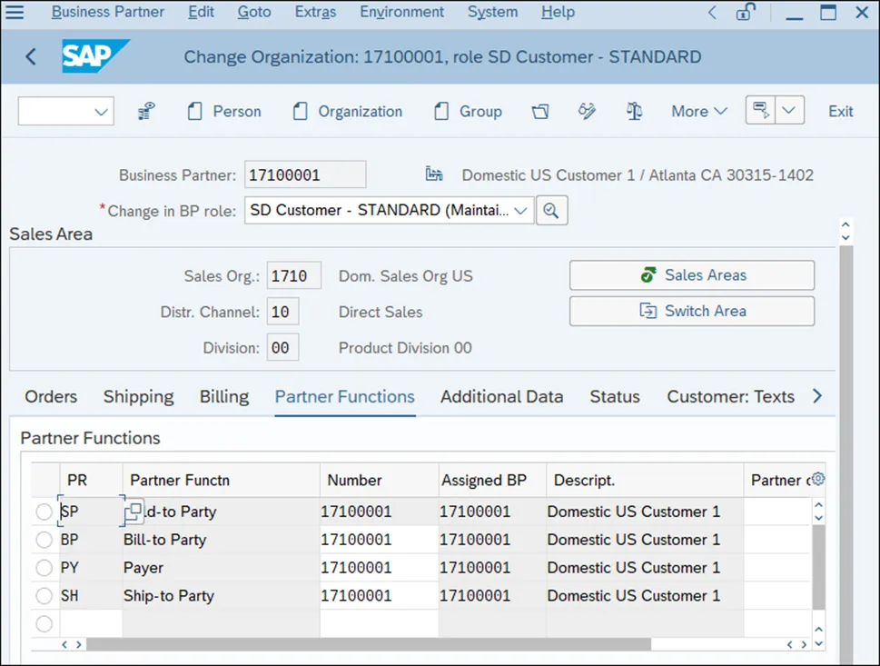Switch to the Billing tab
The height and width of the screenshot is (666, 880).
pos(224,396)
